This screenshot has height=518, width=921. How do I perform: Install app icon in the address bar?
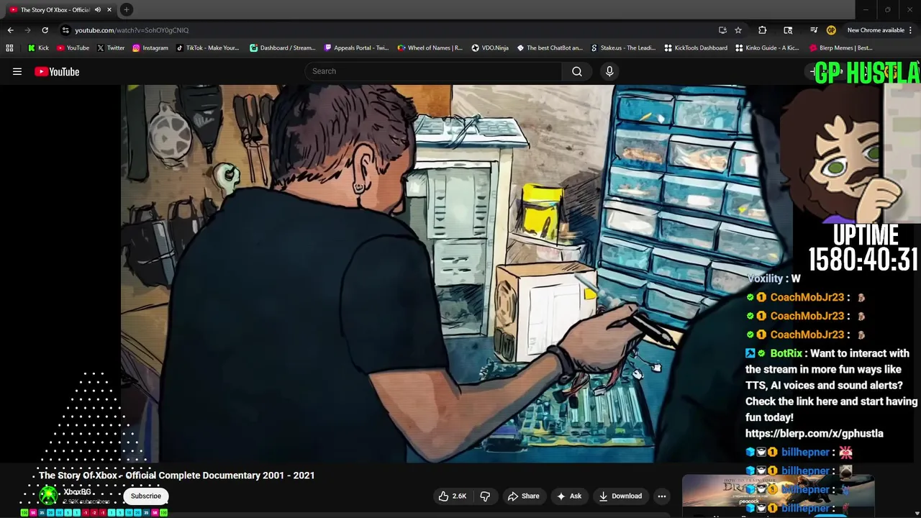click(x=722, y=30)
